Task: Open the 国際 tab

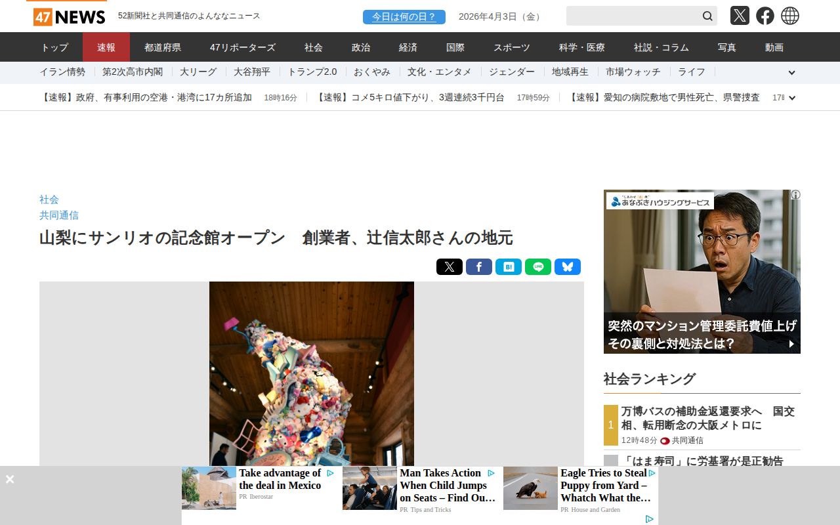Action: coord(455,47)
